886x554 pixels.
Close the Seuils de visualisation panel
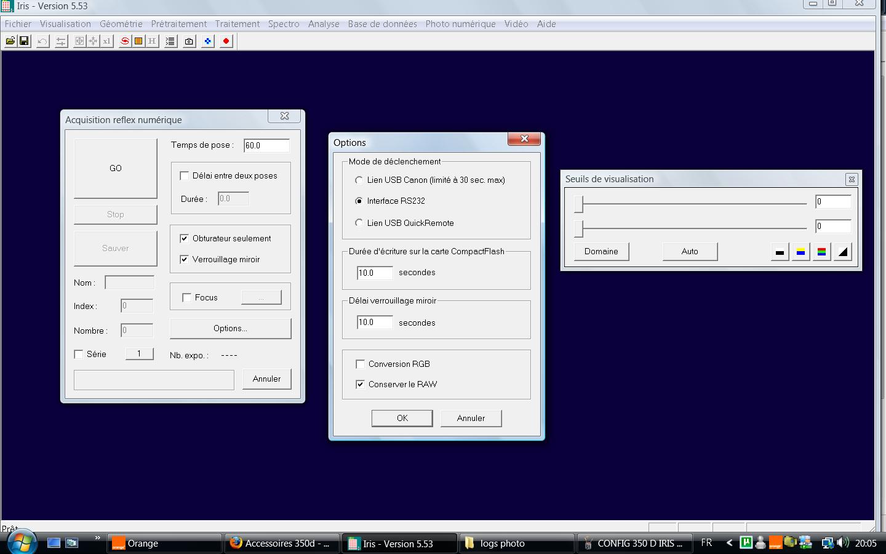(x=852, y=179)
